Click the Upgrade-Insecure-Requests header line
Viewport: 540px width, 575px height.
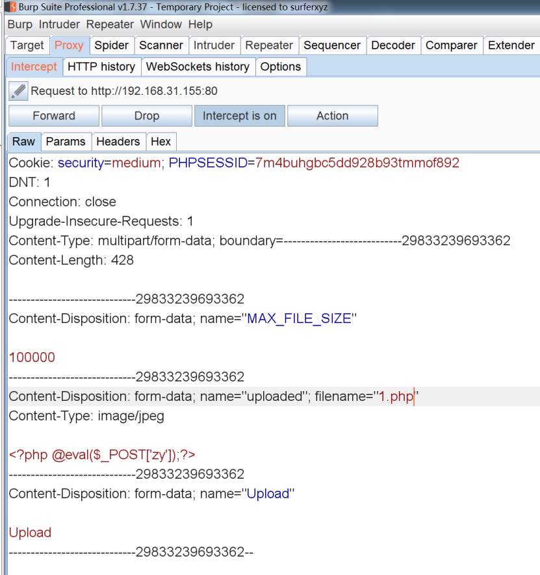[101, 221]
